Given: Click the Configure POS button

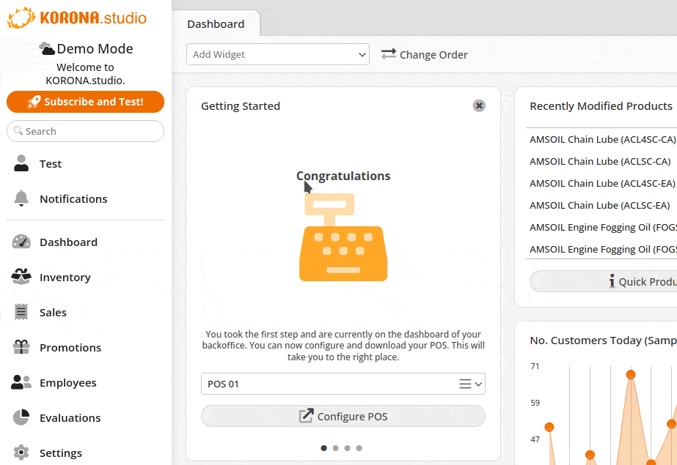Looking at the screenshot, I should [343, 416].
